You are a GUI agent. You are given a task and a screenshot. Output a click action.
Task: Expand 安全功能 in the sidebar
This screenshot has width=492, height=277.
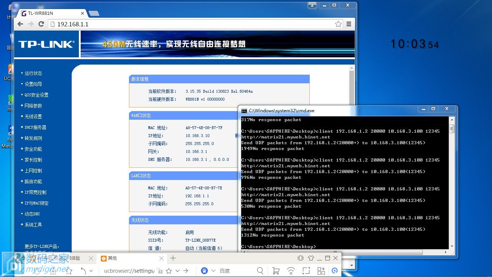33,149
